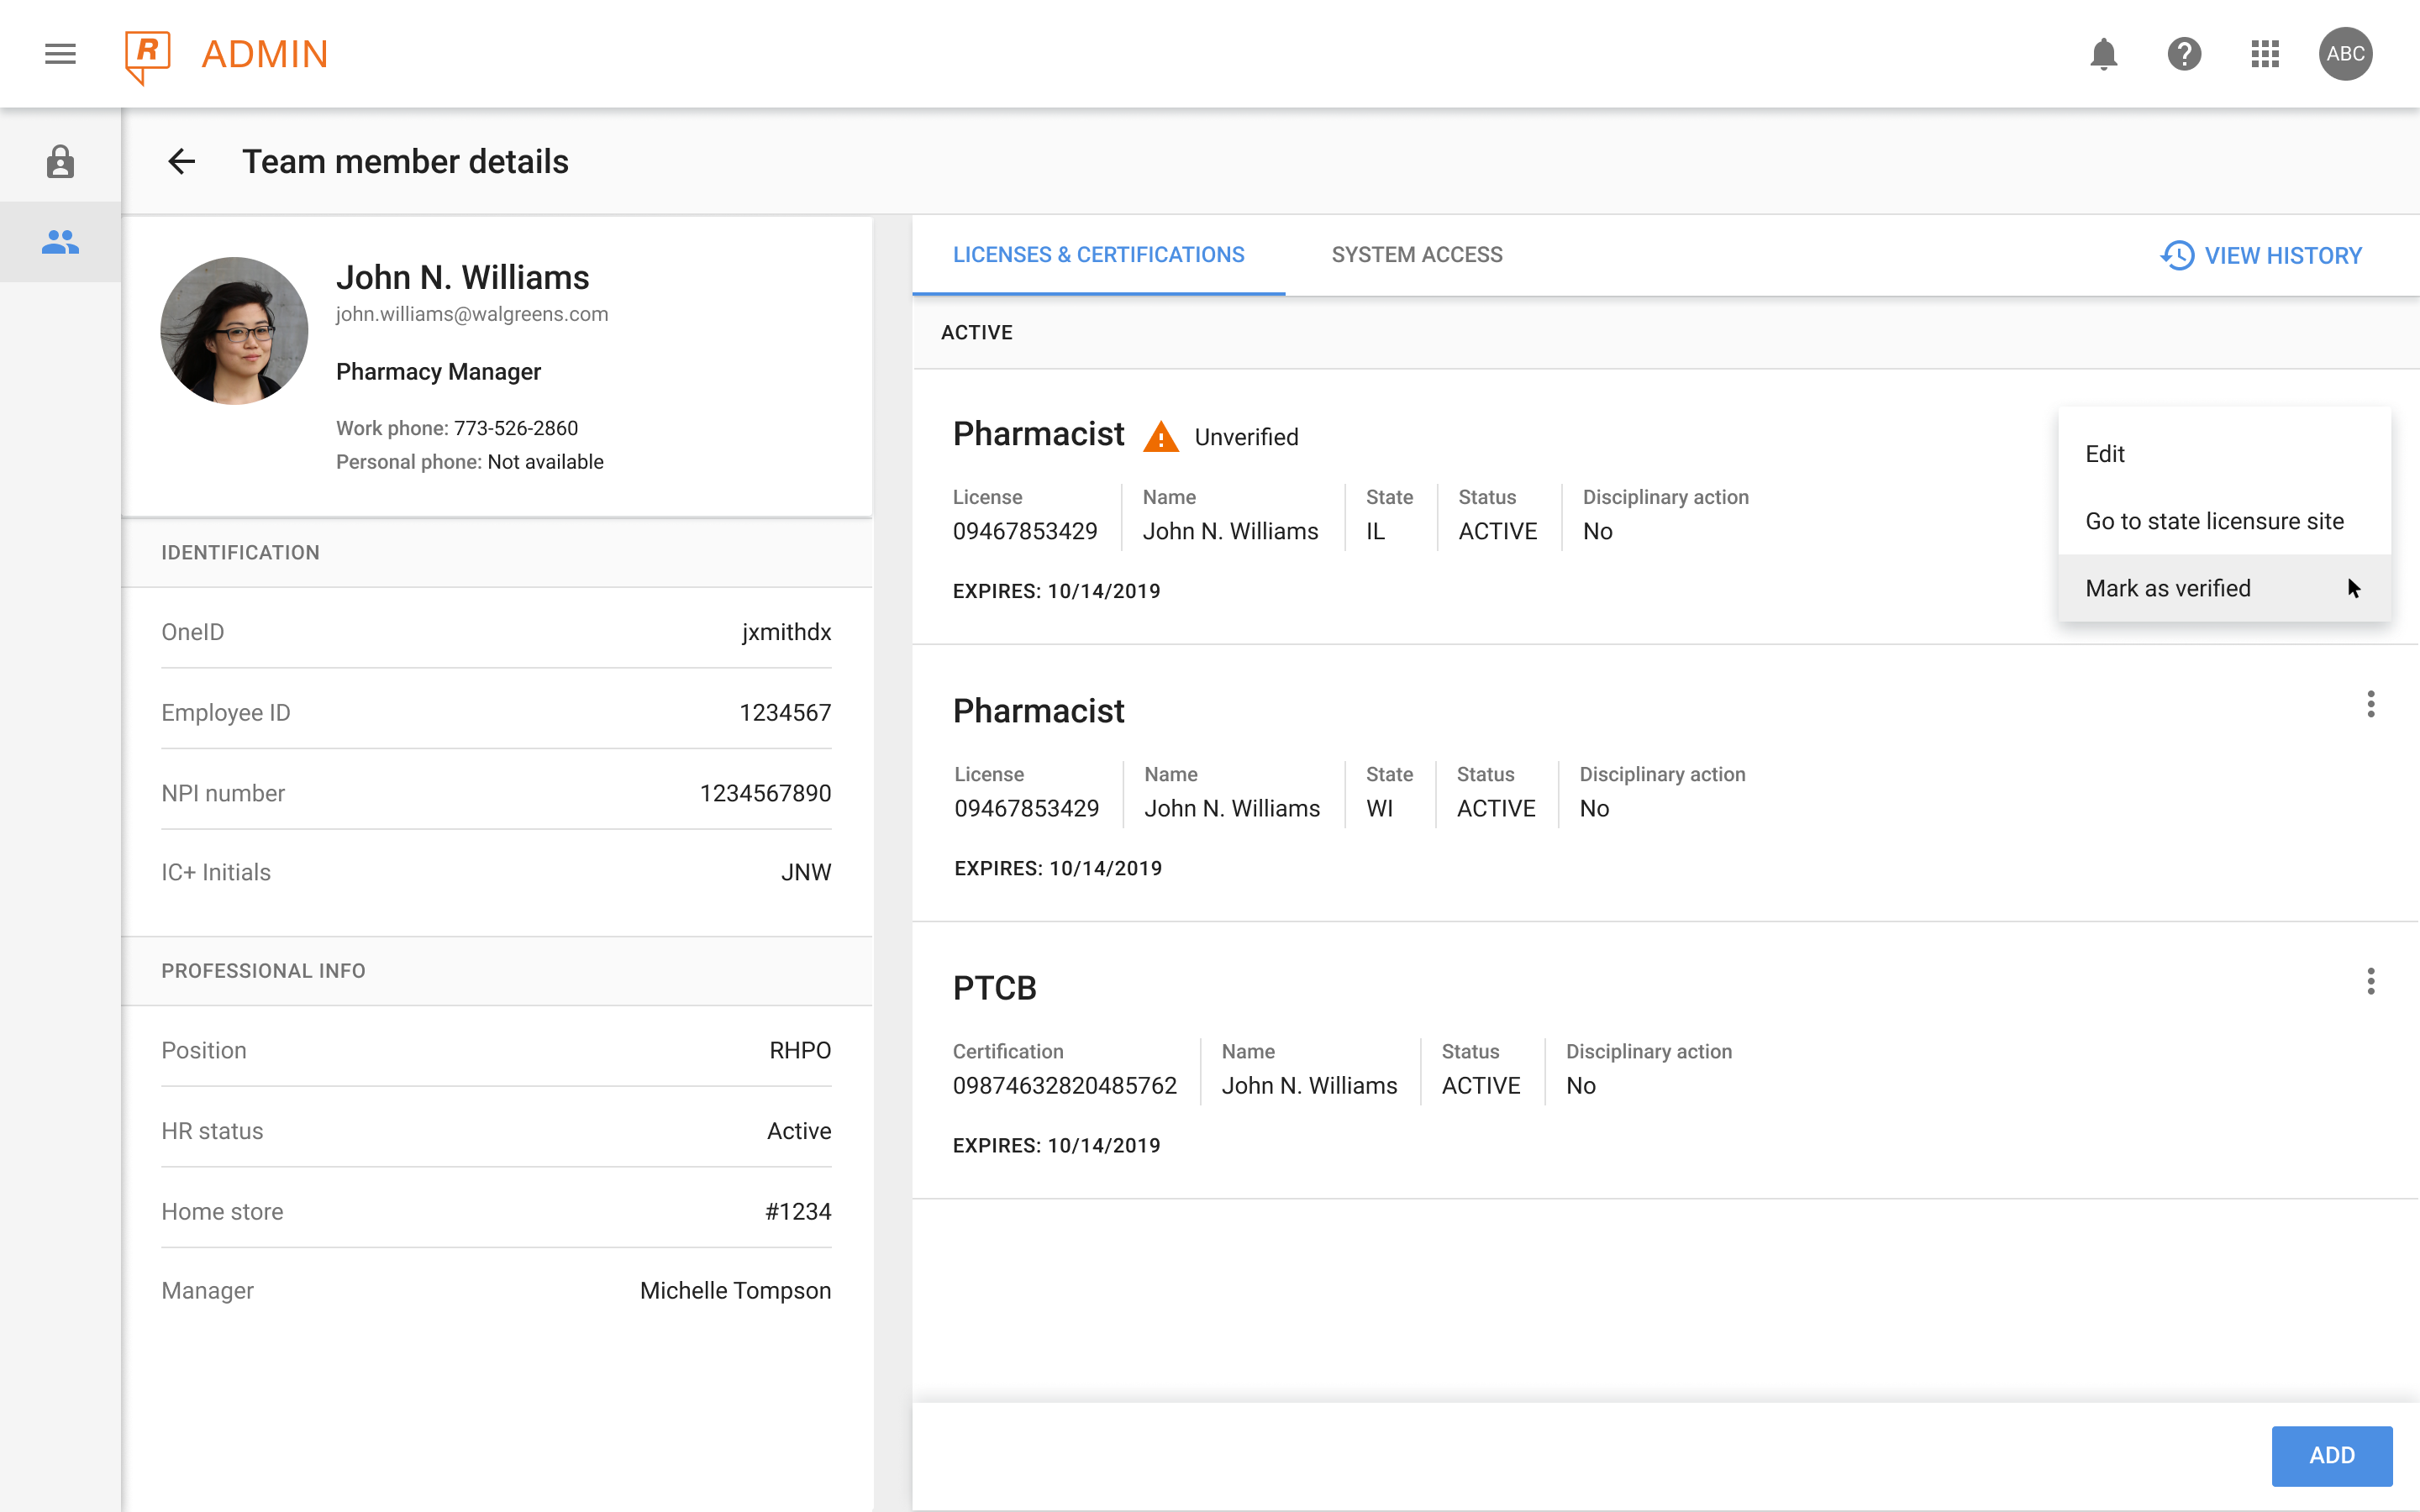This screenshot has width=2420, height=1512.
Task: Open the apps grid launcher
Action: tap(2265, 54)
